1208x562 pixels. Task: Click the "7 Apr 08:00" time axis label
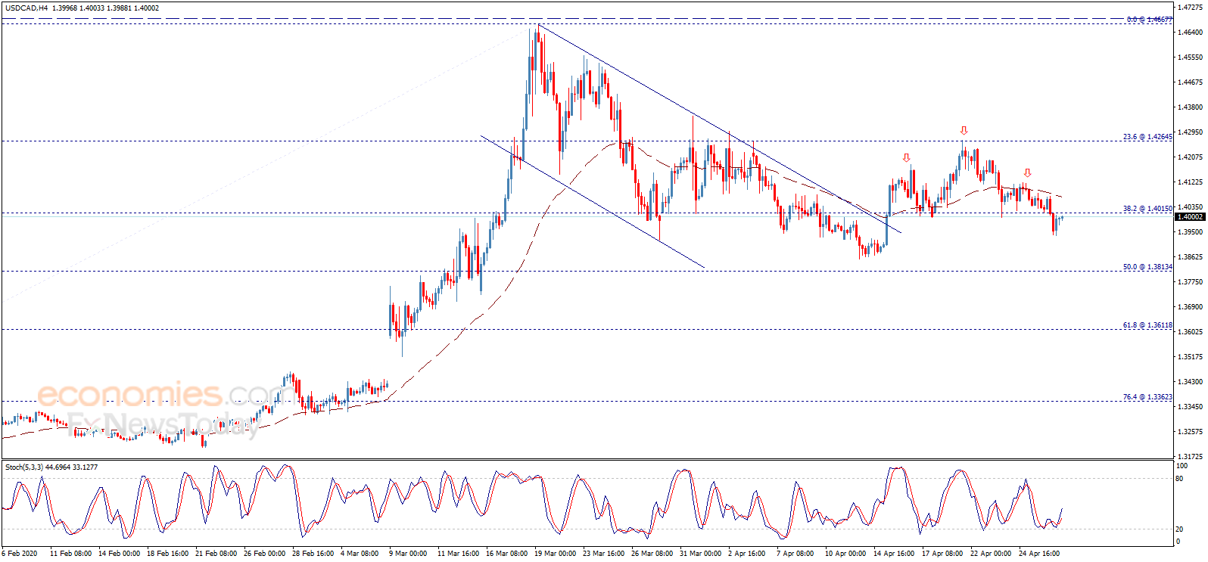(x=795, y=554)
